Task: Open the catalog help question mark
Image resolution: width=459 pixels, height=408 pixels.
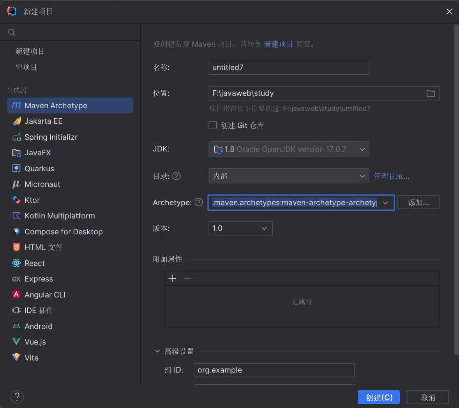Action: [177, 176]
